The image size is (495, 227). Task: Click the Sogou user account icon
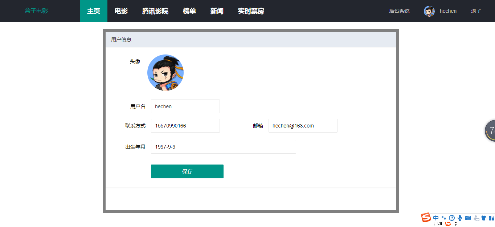tap(476, 218)
